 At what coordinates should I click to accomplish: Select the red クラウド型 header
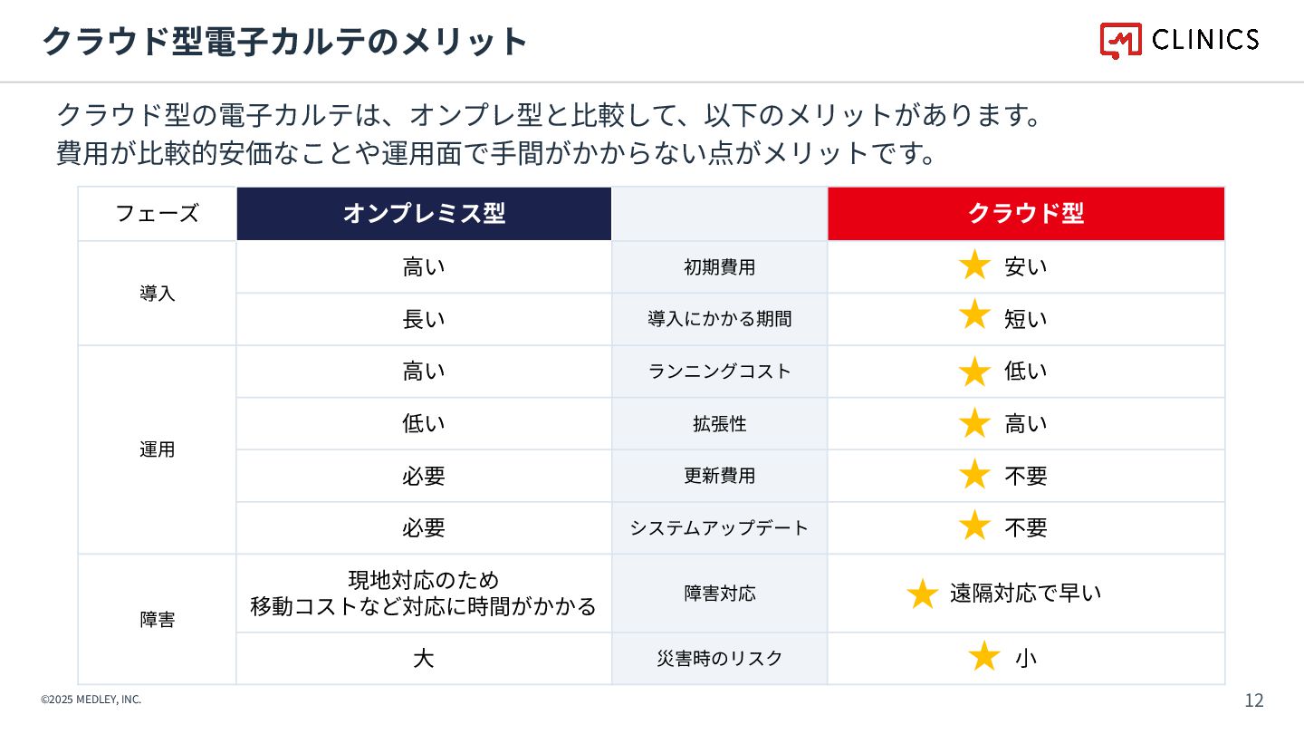tap(1026, 214)
